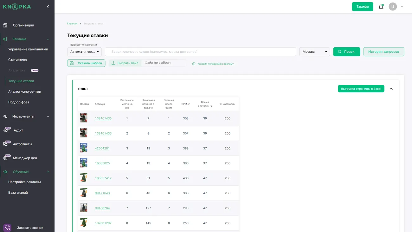The width and height of the screenshot is (412, 232).
Task: Click the Автоответы chat icon
Action: pyautogui.click(x=6, y=144)
